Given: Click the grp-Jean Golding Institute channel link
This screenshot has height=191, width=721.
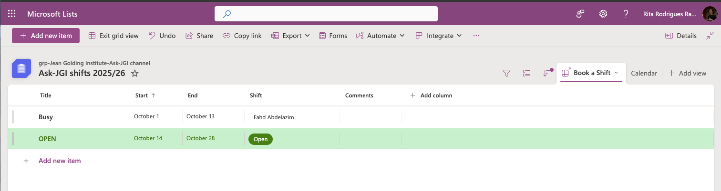Looking at the screenshot, I should 94,63.
